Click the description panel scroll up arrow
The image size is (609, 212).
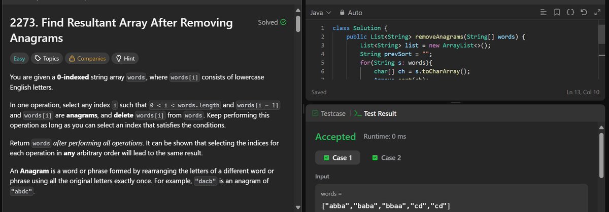tap(297, 11)
